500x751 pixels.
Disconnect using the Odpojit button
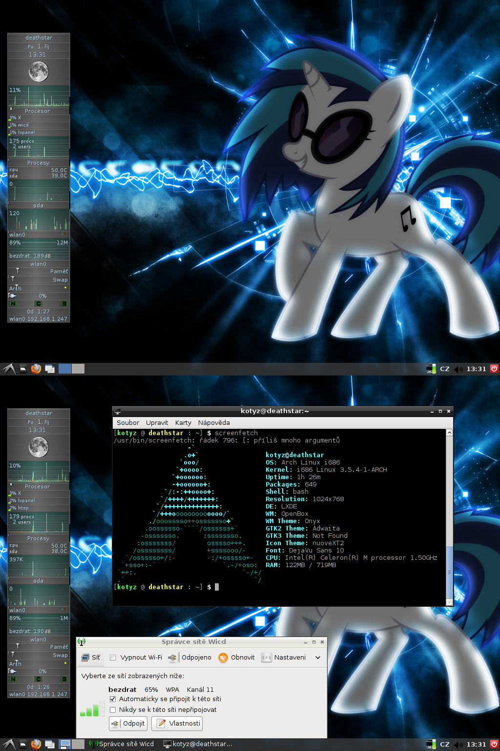[x=128, y=723]
